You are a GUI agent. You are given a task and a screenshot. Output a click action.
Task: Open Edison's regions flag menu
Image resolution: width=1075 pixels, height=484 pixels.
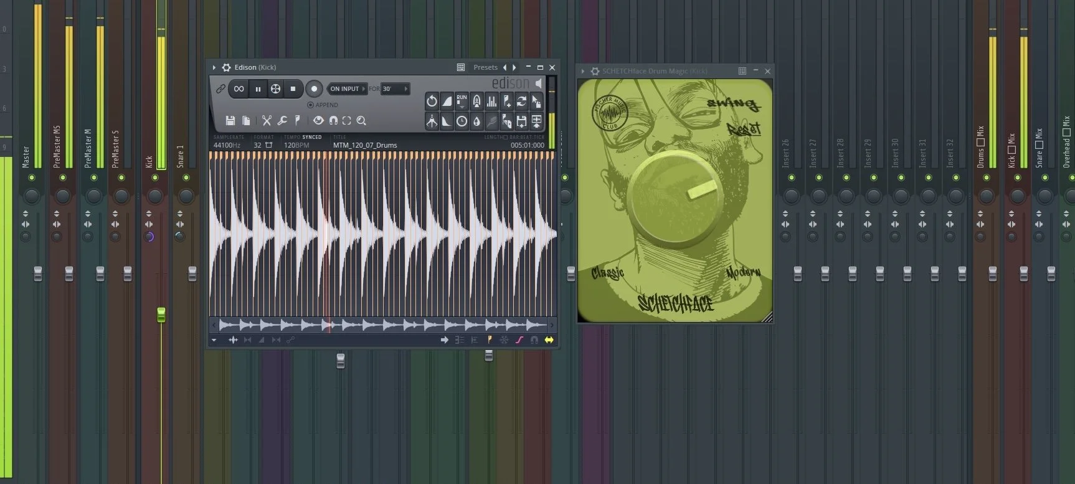[297, 120]
